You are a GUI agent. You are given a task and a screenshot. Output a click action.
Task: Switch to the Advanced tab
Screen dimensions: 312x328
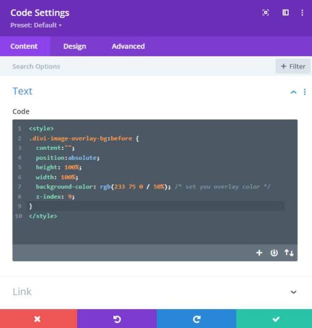click(x=128, y=47)
